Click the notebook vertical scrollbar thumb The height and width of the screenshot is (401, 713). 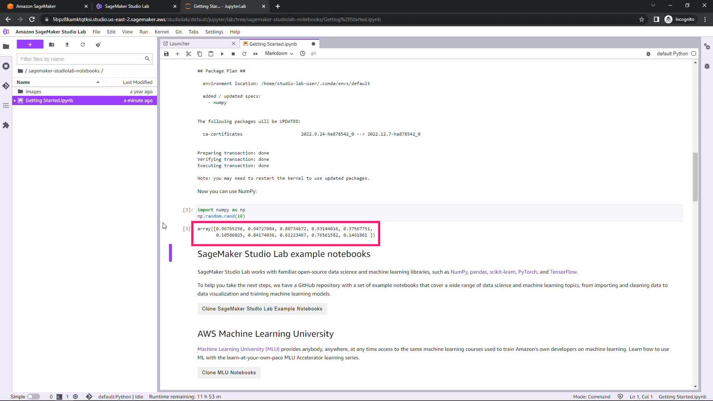[x=695, y=176]
